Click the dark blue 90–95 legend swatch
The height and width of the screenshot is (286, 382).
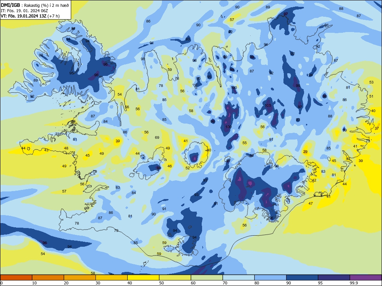pyautogui.click(x=302, y=278)
